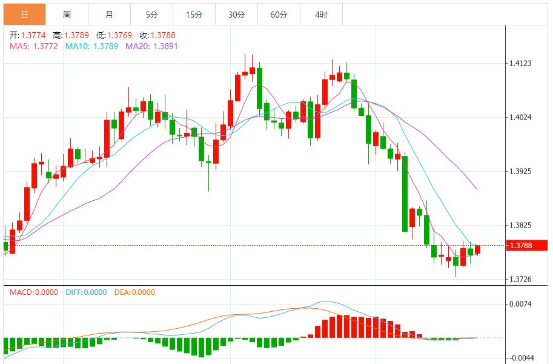Click the MACD value label
The height and width of the screenshot is (364, 553).
34,292
